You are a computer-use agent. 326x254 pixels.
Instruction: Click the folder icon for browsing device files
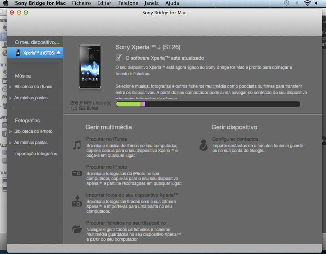tap(77, 229)
